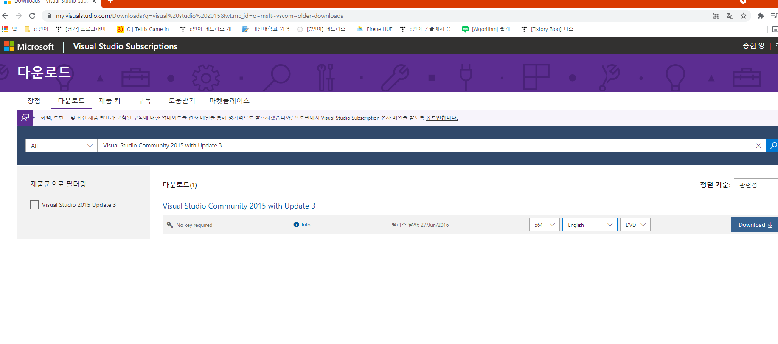Open Visual Studio Community 2015 with Update 3 link
This screenshot has height=344, width=778.
tap(239, 206)
